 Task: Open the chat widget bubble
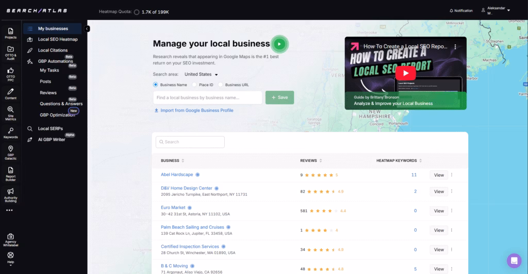click(514, 261)
